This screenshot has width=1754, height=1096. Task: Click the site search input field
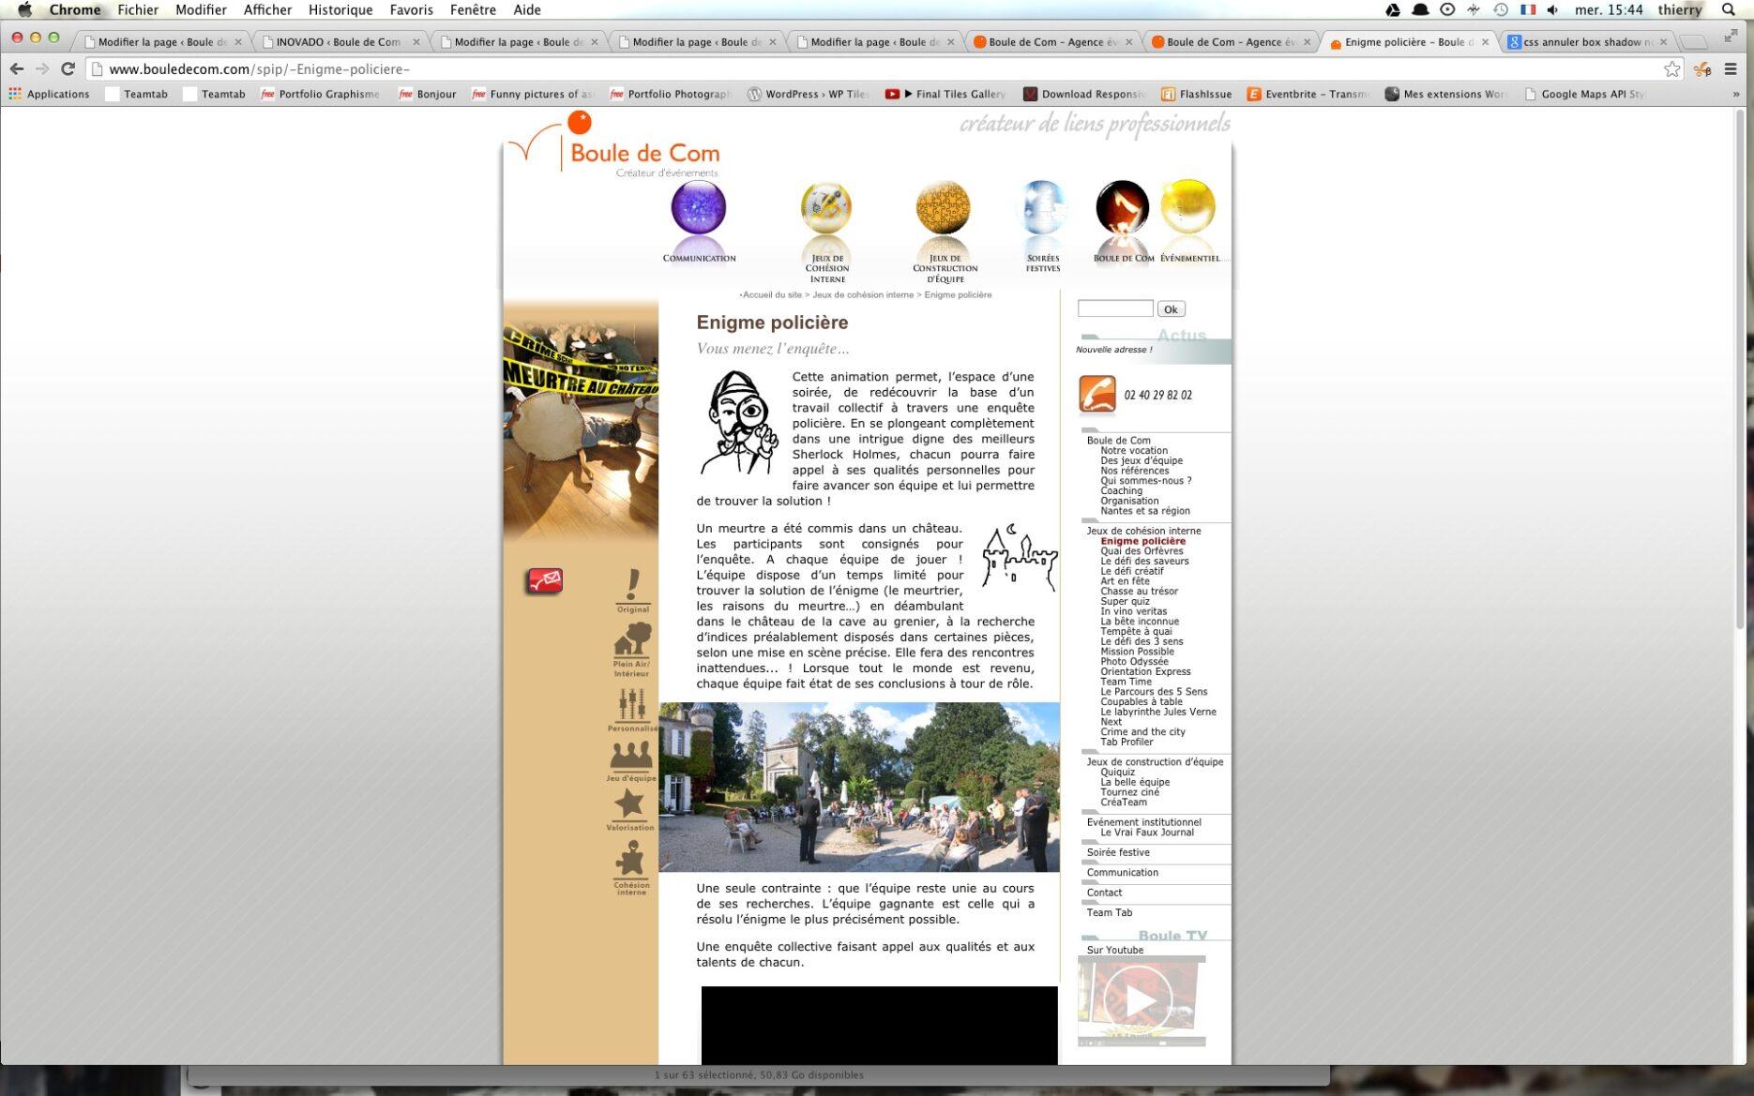(1115, 308)
